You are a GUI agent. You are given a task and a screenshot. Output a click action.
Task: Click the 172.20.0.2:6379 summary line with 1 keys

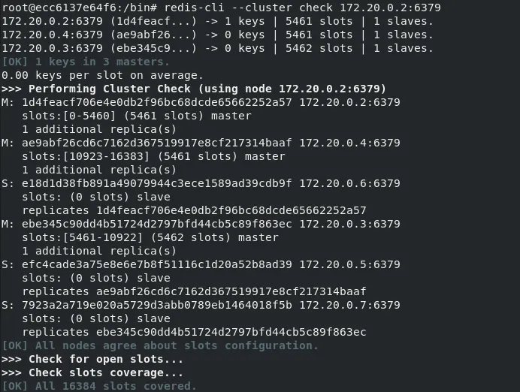[218, 21]
